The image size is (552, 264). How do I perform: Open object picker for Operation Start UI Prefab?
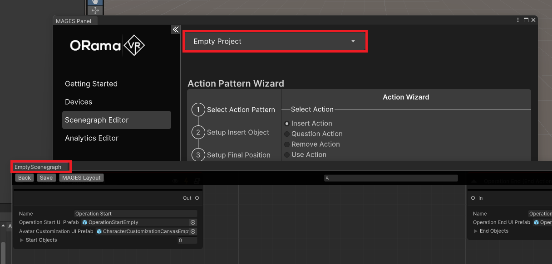click(193, 222)
